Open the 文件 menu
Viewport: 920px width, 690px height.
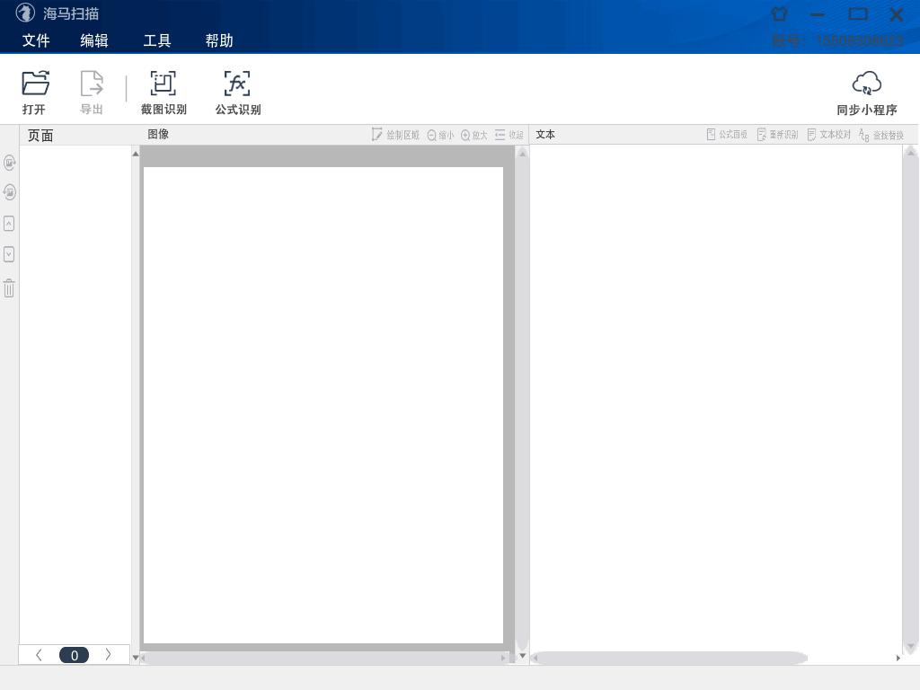[x=36, y=40]
